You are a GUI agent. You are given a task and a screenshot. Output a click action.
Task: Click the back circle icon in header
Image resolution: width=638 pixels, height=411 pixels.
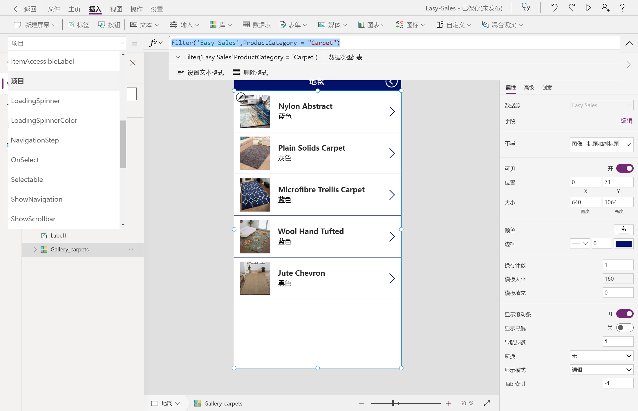pos(391,82)
